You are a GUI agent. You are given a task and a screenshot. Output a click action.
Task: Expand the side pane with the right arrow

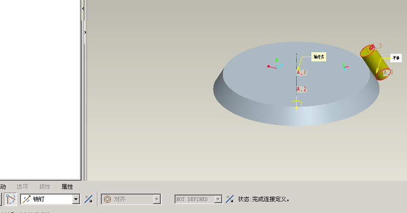click(85, 32)
